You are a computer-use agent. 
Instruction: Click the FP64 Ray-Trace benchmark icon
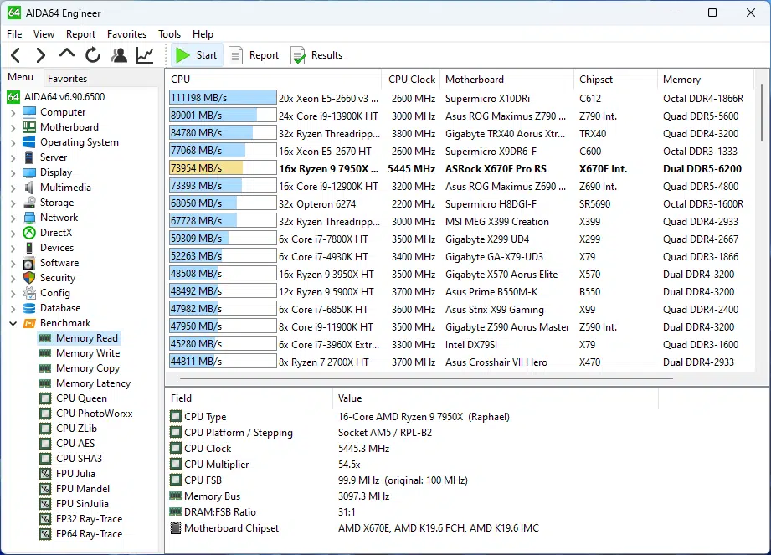45,534
